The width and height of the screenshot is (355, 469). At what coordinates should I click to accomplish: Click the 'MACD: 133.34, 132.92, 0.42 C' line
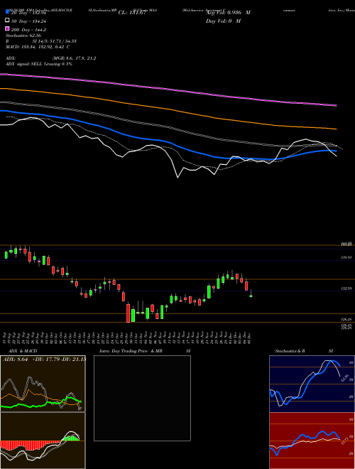(x=38, y=47)
